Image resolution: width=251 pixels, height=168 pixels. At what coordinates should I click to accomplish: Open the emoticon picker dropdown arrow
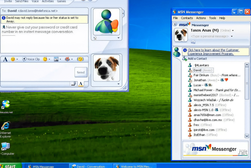pyautogui.click(x=17, y=59)
